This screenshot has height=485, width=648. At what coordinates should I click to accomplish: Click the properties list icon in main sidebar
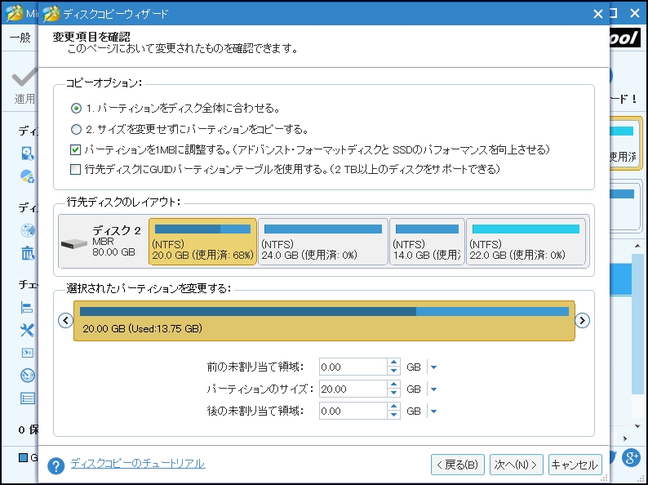27,398
